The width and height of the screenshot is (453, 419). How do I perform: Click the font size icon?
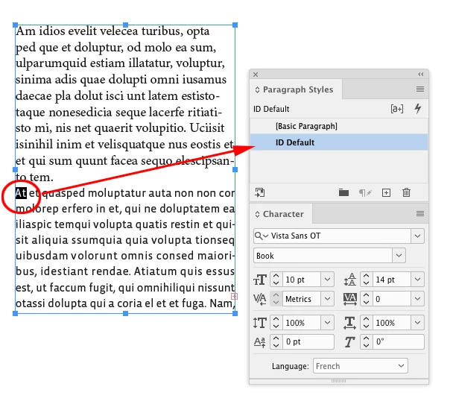point(260,280)
